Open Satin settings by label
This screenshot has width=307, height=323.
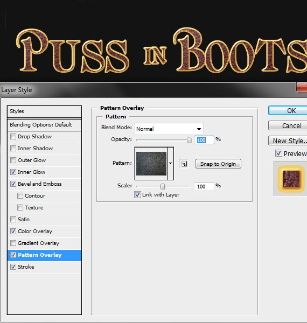coord(24,220)
